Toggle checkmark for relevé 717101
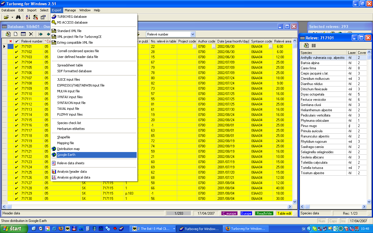This screenshot has width=373, height=233. point(17,47)
